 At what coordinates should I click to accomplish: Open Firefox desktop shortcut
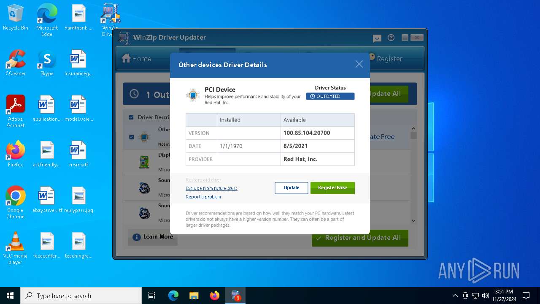point(16,154)
